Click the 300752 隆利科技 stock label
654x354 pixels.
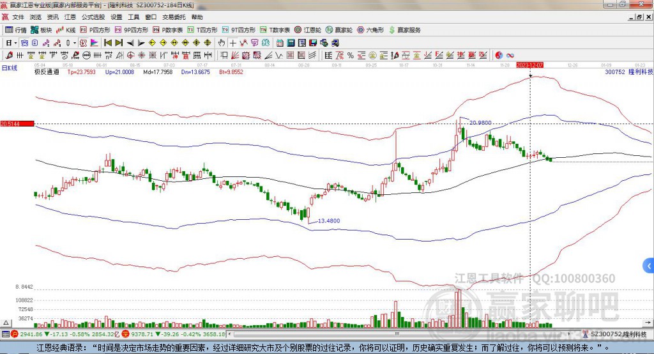629,72
